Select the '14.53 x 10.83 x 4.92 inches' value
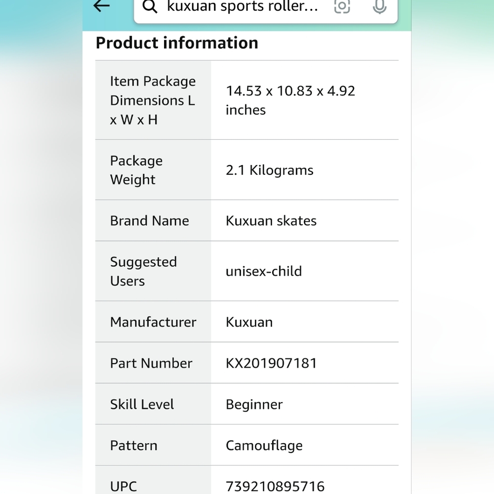The width and height of the screenshot is (494, 494). point(290,100)
